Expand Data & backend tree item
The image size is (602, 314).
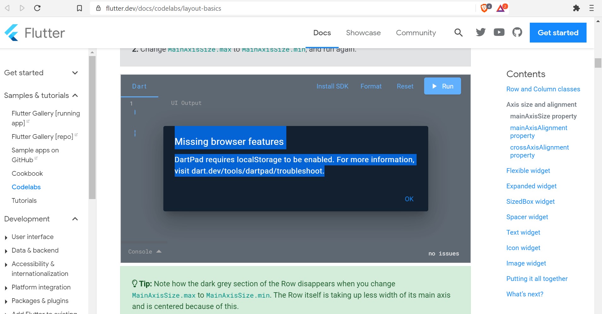tap(6, 251)
